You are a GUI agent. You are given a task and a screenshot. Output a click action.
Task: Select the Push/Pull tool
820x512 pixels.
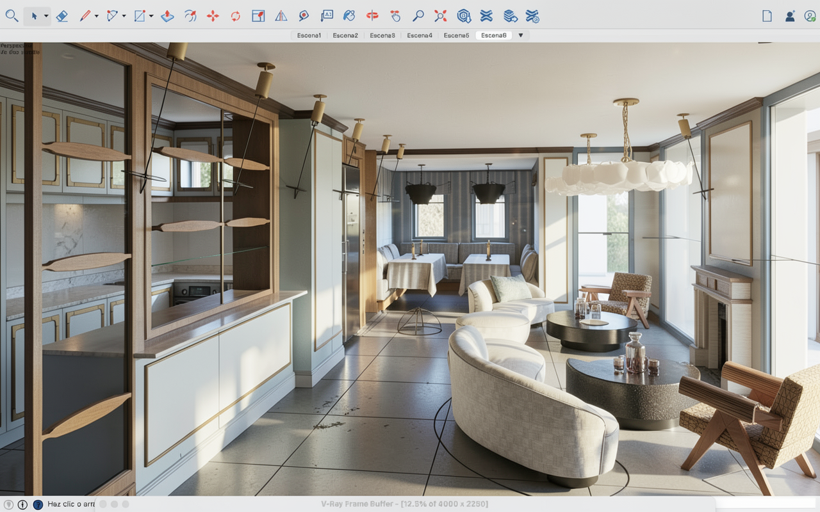click(x=167, y=16)
